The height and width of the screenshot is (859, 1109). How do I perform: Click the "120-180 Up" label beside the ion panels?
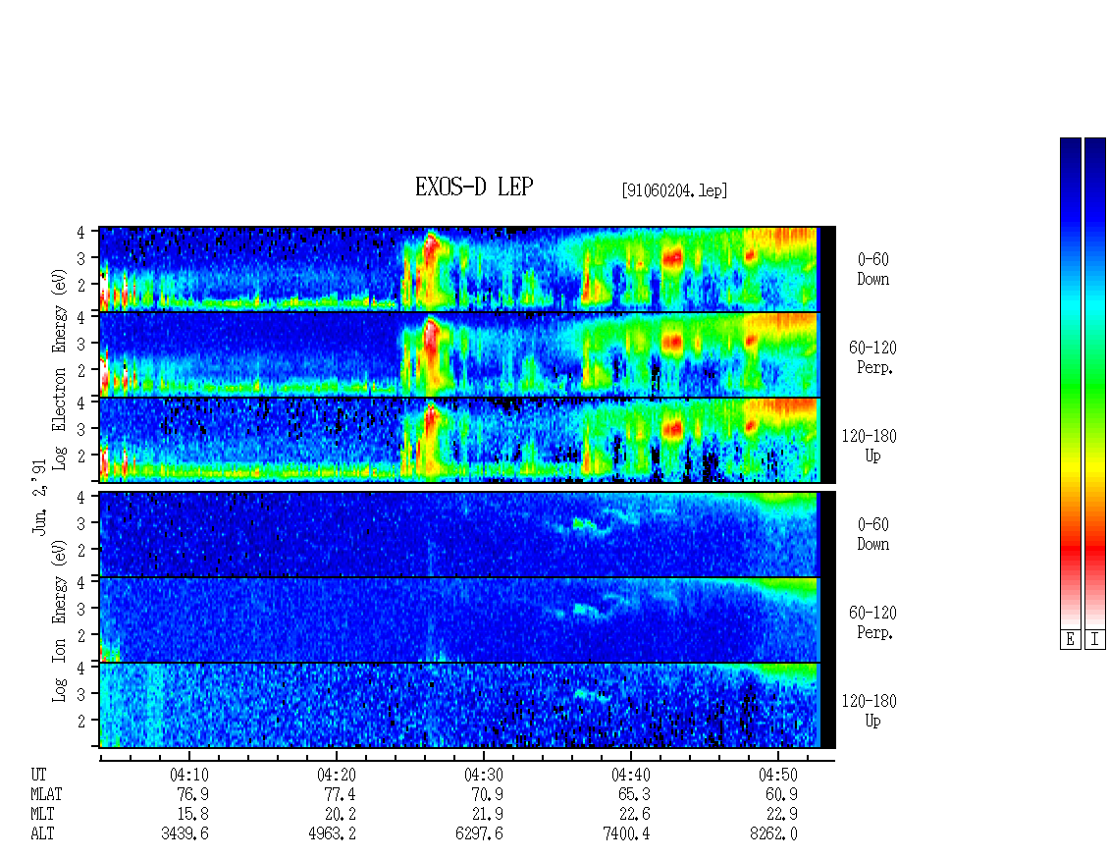tap(870, 711)
